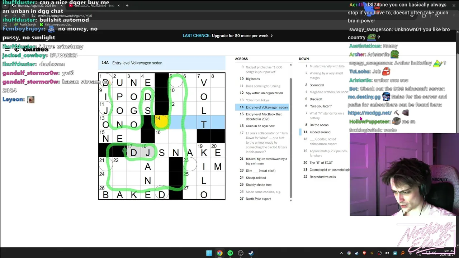Expand the browser tab search dropdown
The width and height of the screenshot is (459, 258).
click(x=5, y=5)
